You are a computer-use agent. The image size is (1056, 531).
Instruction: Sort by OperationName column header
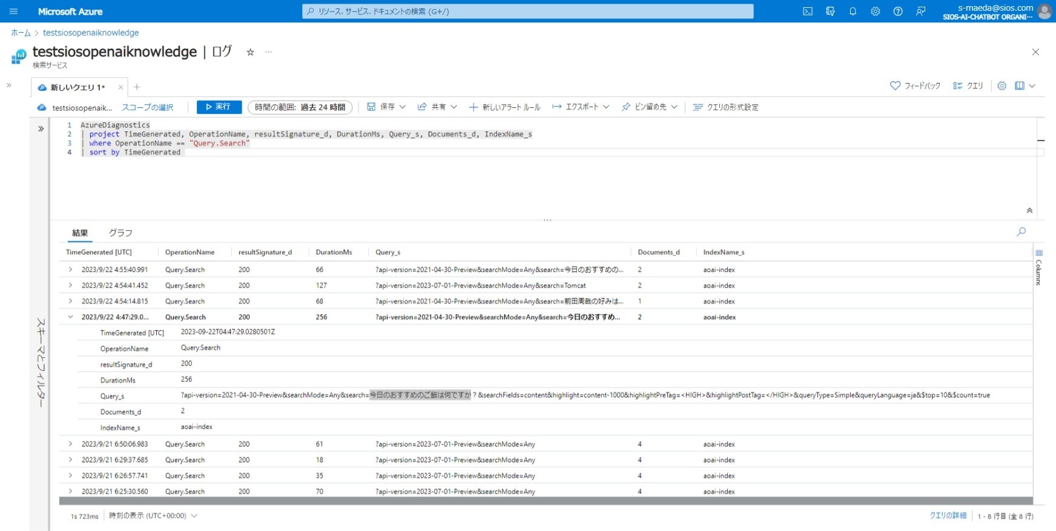pos(190,252)
